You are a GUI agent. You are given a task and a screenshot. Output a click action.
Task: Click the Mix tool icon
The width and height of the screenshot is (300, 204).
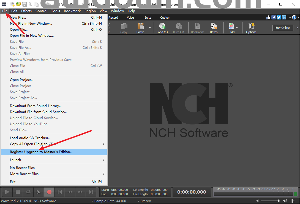coord(231,28)
